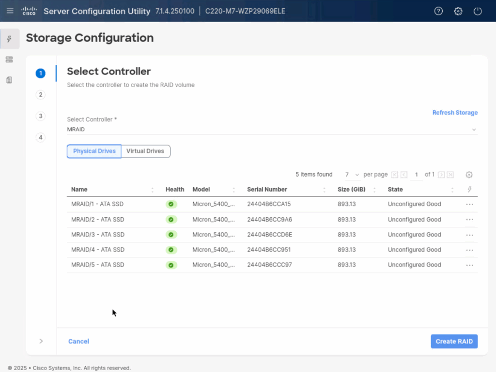Open the items per page dropdown

click(352, 175)
